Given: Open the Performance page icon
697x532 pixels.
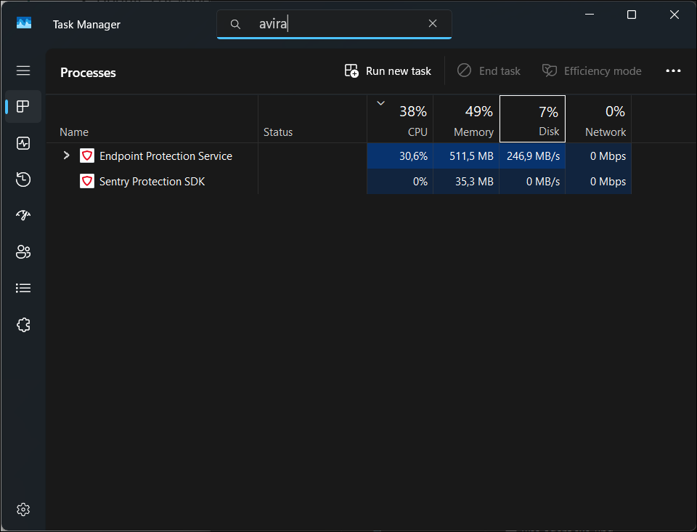Looking at the screenshot, I should pyautogui.click(x=23, y=143).
